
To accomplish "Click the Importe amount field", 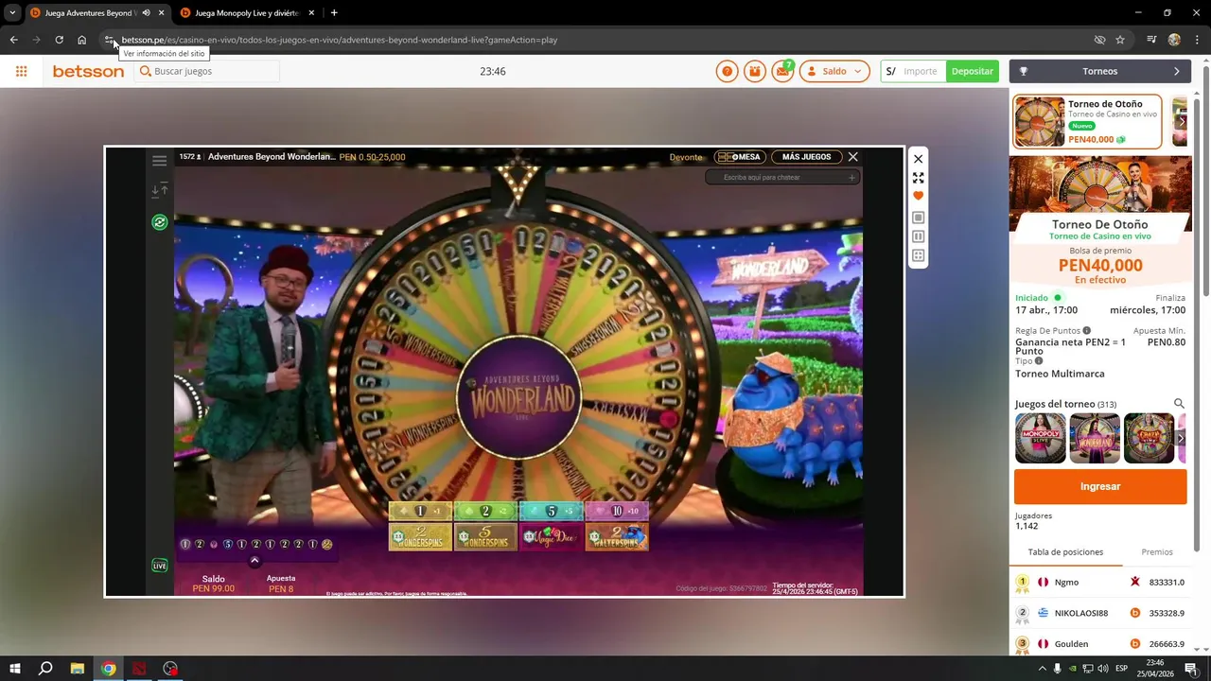I will (x=920, y=71).
